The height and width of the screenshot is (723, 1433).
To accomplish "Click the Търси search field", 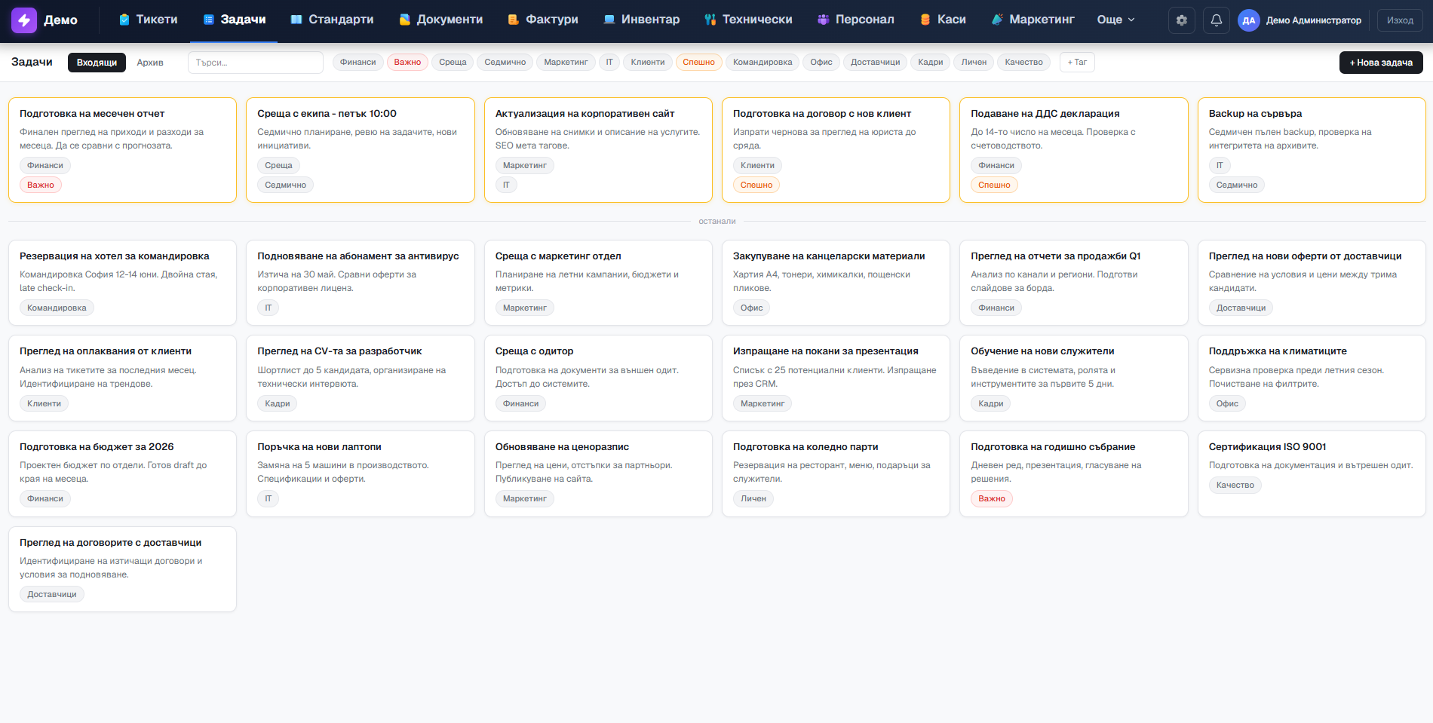I will pyautogui.click(x=256, y=63).
